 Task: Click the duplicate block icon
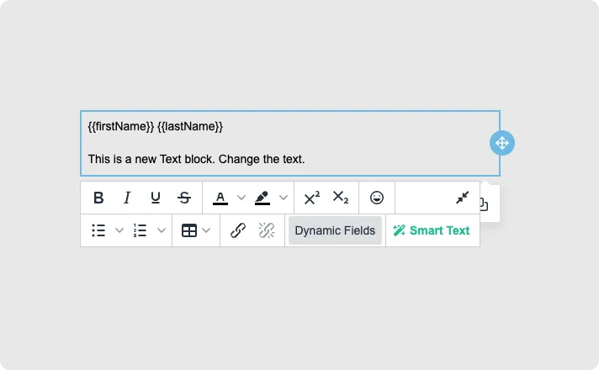coord(485,204)
